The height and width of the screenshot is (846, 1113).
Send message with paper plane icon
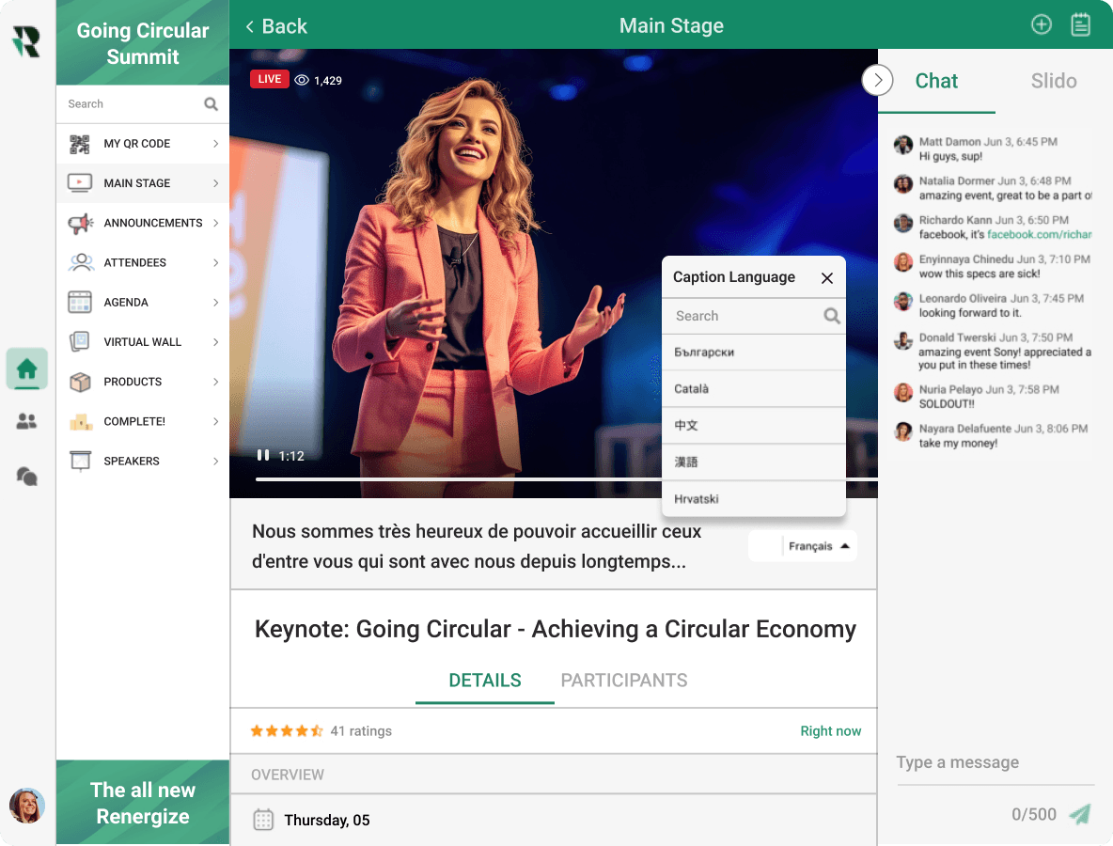(1080, 814)
